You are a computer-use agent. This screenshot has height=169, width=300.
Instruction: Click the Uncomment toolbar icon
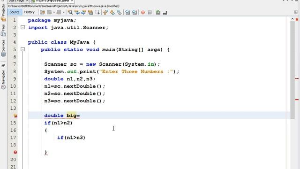[x=165, y=13]
